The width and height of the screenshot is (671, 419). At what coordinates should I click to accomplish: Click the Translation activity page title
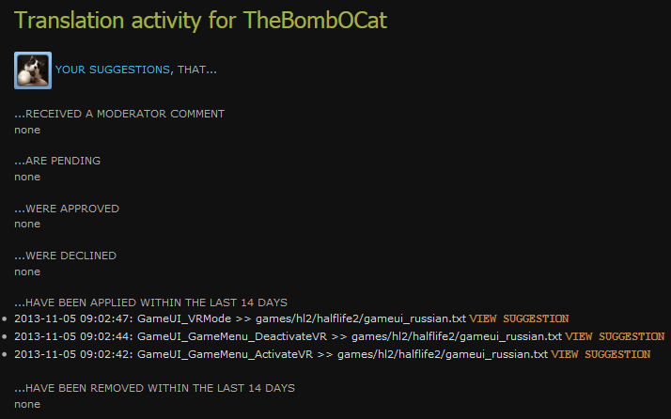[x=189, y=21]
